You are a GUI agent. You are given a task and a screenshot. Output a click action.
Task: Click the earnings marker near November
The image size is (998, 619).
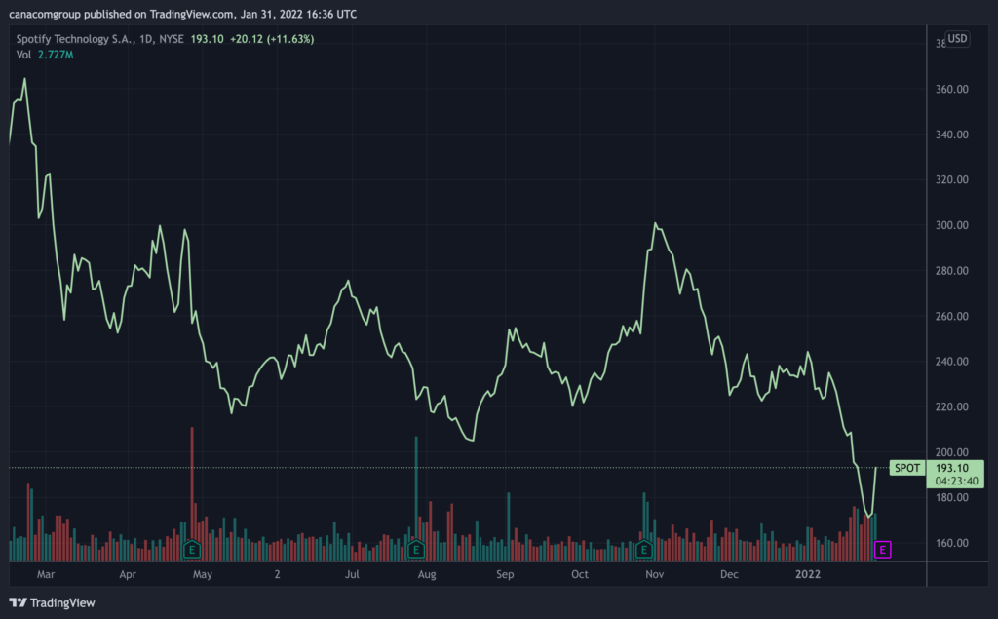(x=643, y=549)
